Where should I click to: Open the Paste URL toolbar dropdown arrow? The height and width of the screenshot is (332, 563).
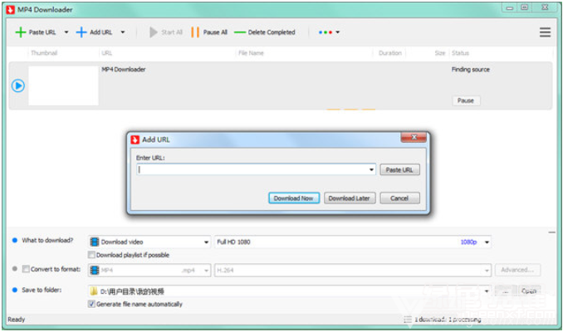tap(66, 32)
